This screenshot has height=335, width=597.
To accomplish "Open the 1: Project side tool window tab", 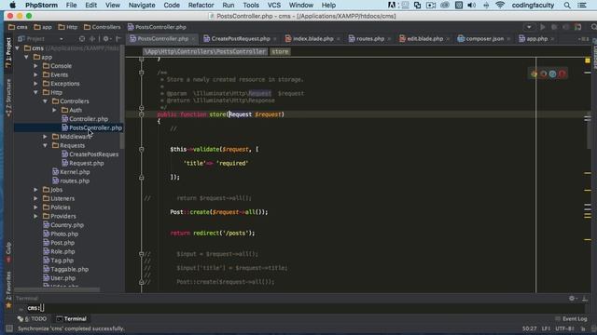I will pyautogui.click(x=8, y=52).
